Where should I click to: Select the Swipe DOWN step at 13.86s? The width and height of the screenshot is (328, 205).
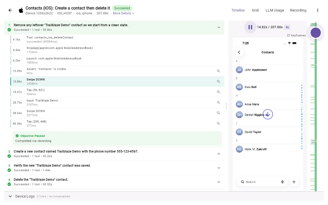click(x=117, y=81)
